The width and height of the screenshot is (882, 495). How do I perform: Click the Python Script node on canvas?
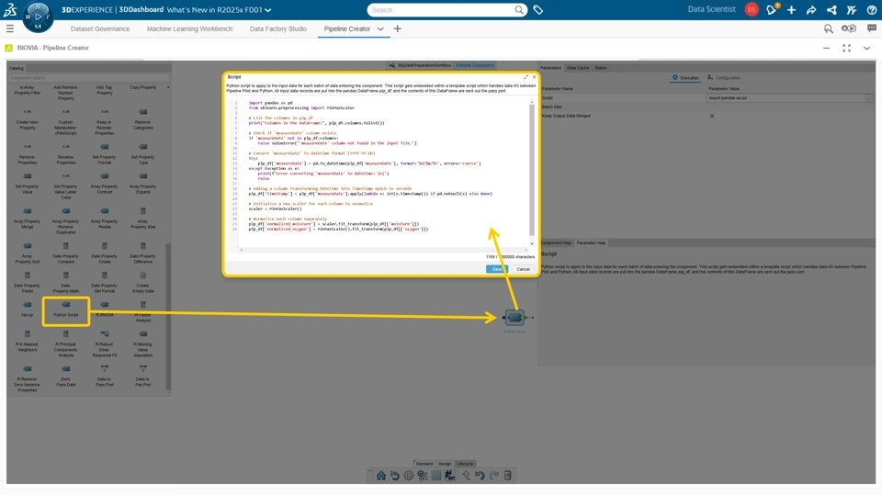[514, 318]
